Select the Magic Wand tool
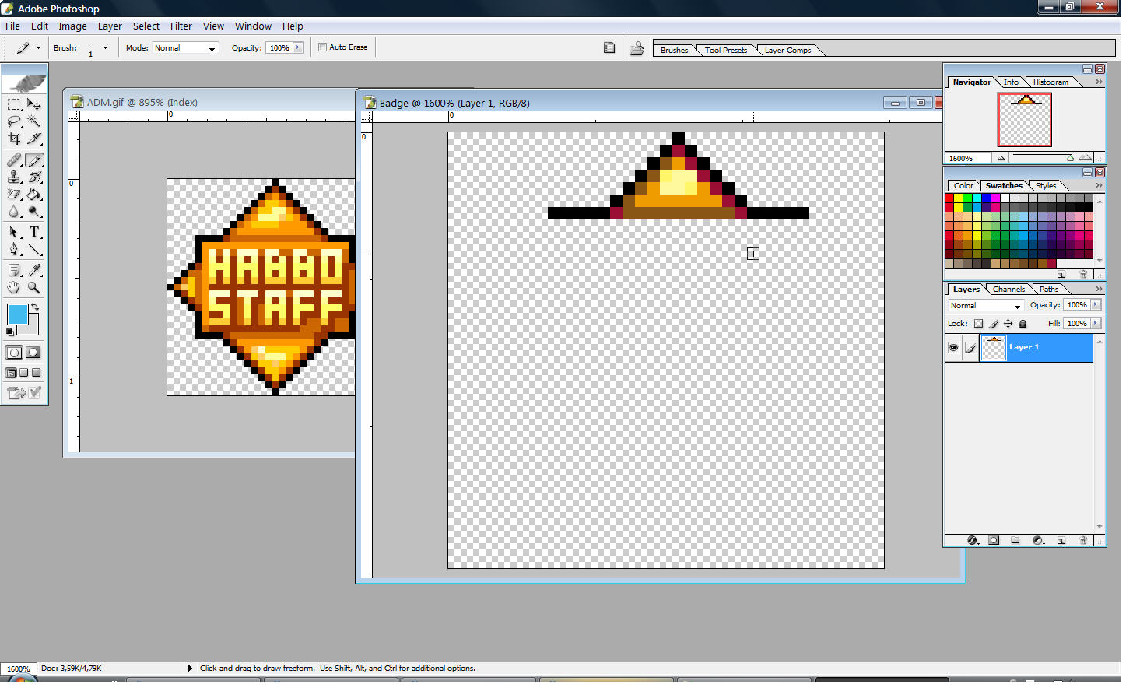 pos(34,122)
